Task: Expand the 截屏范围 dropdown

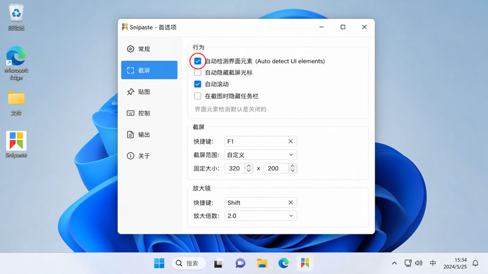Action: (260, 155)
